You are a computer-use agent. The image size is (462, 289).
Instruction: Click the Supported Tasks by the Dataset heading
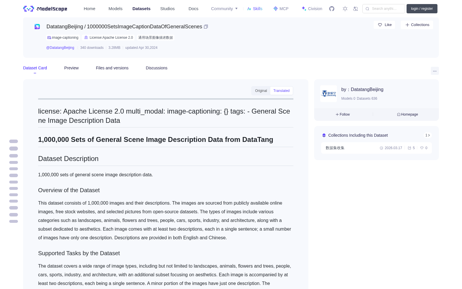(x=79, y=253)
